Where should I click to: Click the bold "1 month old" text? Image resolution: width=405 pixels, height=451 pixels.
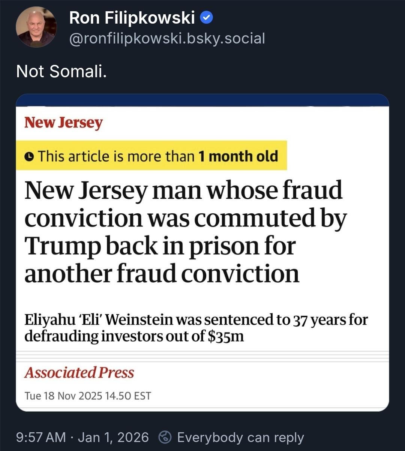pos(238,156)
